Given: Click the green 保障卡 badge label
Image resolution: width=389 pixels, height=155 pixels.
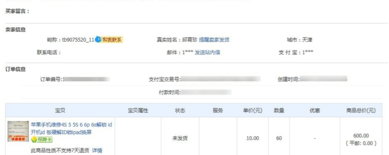Looking at the screenshot, I should [x=45, y=140].
